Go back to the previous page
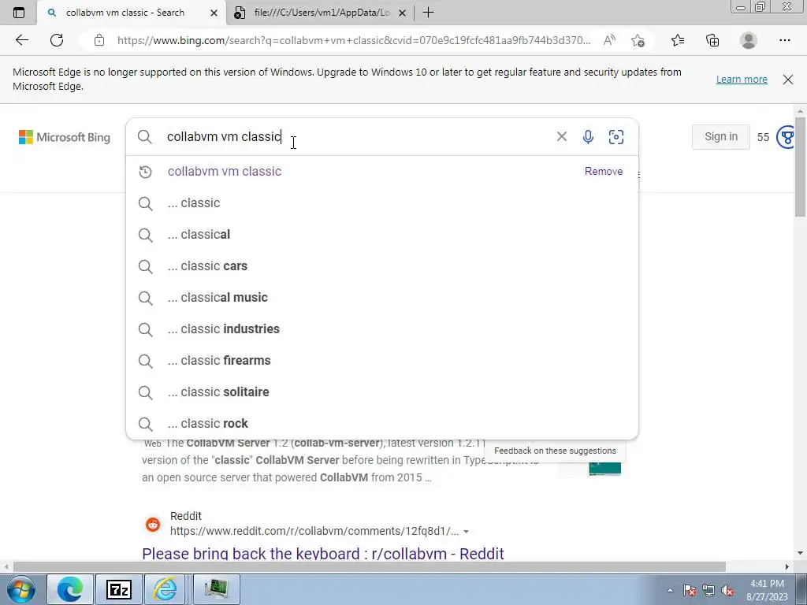 tap(21, 40)
